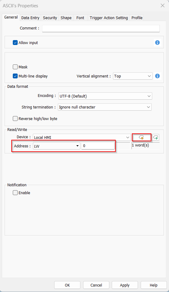The width and height of the screenshot is (169, 292).
Task: Switch to the Data Entry tab
Action: pos(30,18)
